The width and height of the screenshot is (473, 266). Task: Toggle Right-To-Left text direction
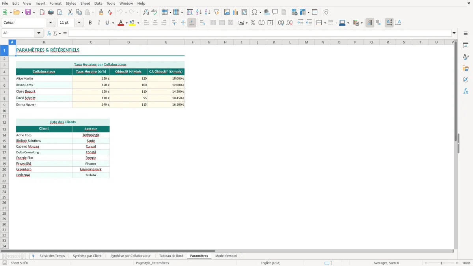pyautogui.click(x=378, y=23)
